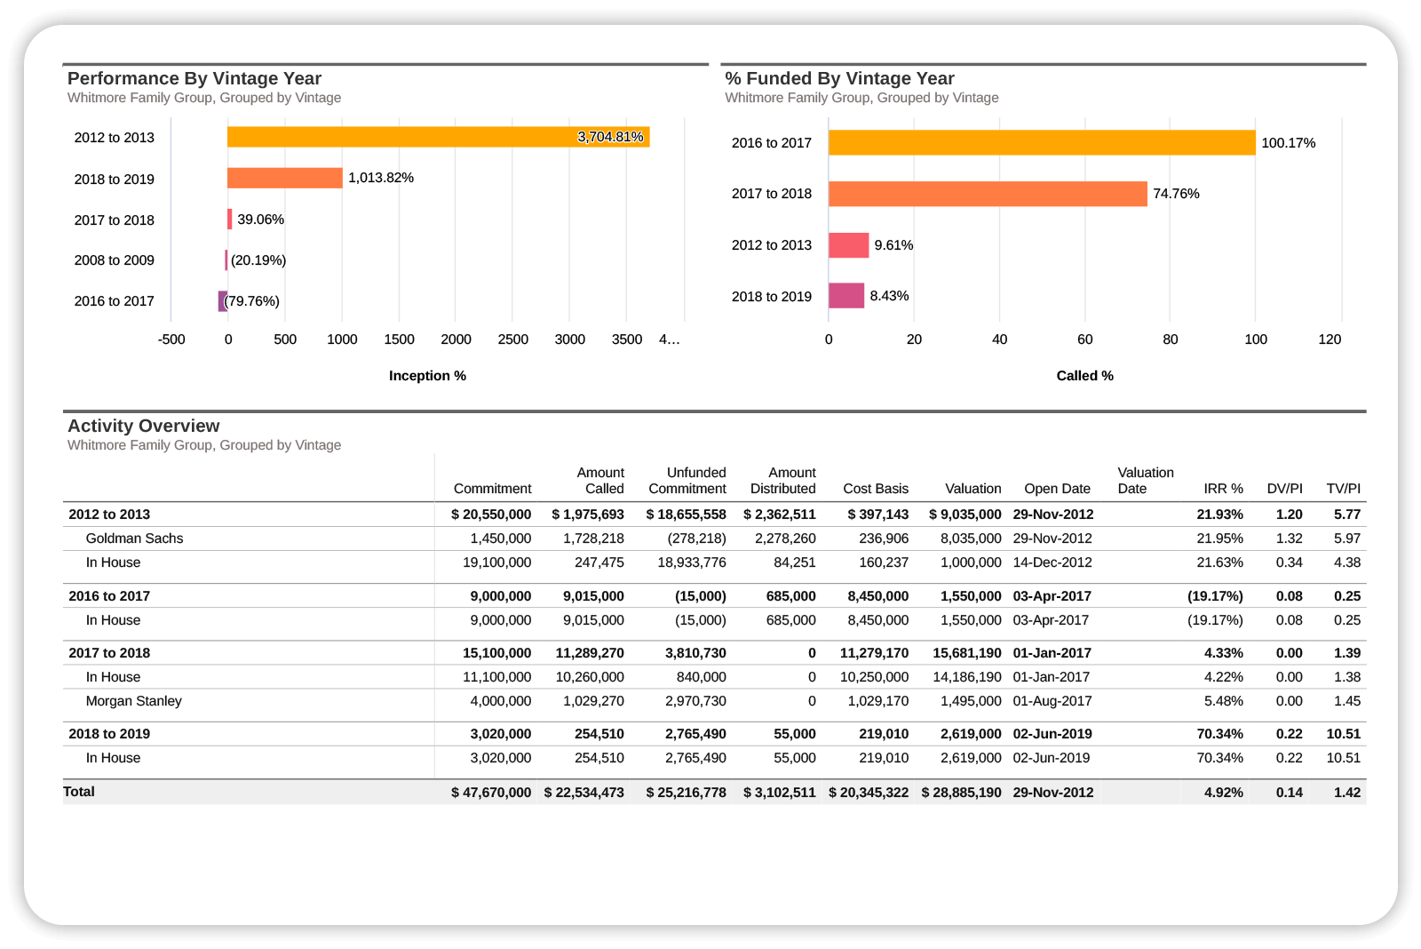Select the 2016 to 2017 group row label in the table

(x=109, y=596)
